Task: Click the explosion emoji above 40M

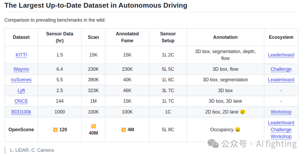Action: pos(93,126)
